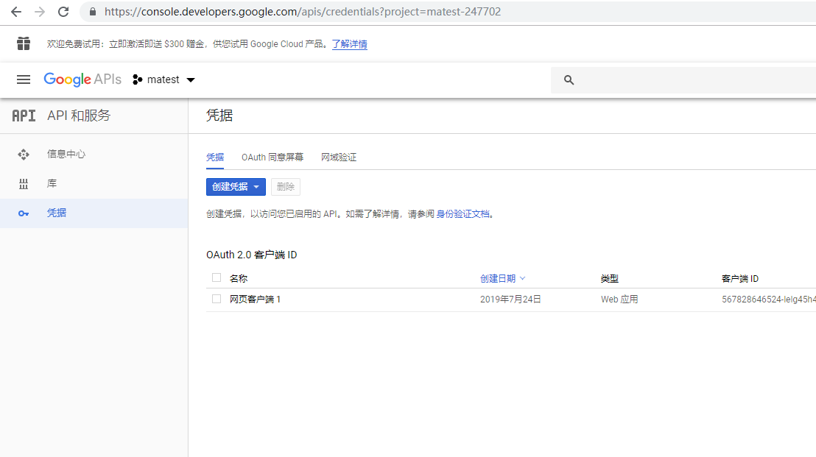
Task: Click the key icon beside 凭据
Action: (x=24, y=213)
